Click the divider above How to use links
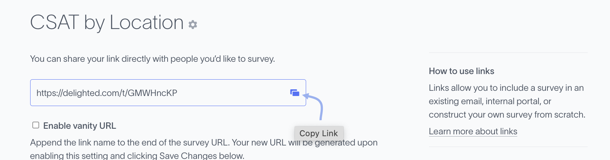 click(x=508, y=53)
